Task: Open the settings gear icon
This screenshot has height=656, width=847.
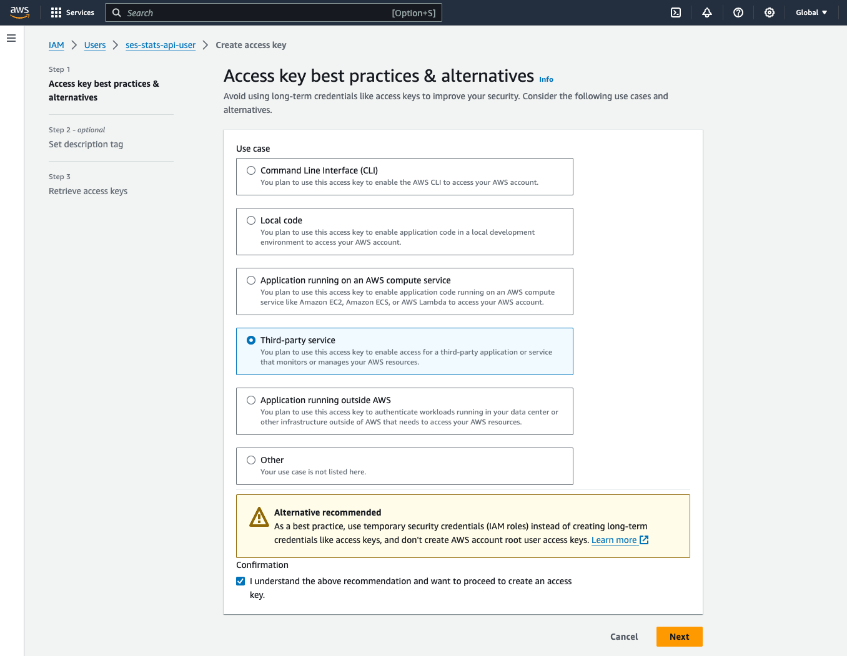Action: pyautogui.click(x=770, y=12)
